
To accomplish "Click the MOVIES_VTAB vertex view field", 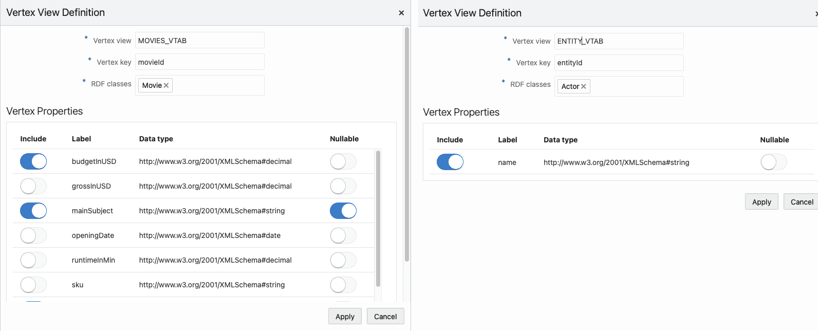I will [199, 41].
